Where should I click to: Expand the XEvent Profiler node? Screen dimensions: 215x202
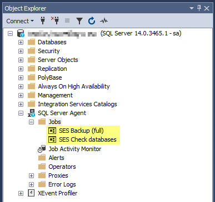[21, 194]
